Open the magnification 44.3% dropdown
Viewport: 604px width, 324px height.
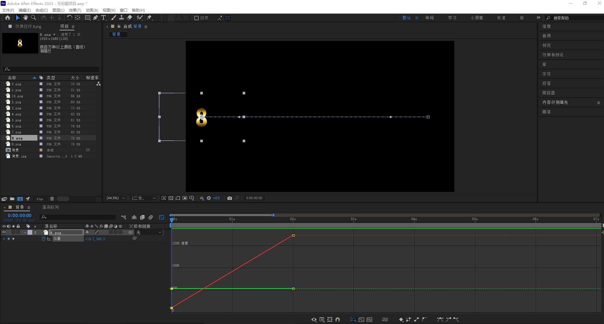[115, 198]
